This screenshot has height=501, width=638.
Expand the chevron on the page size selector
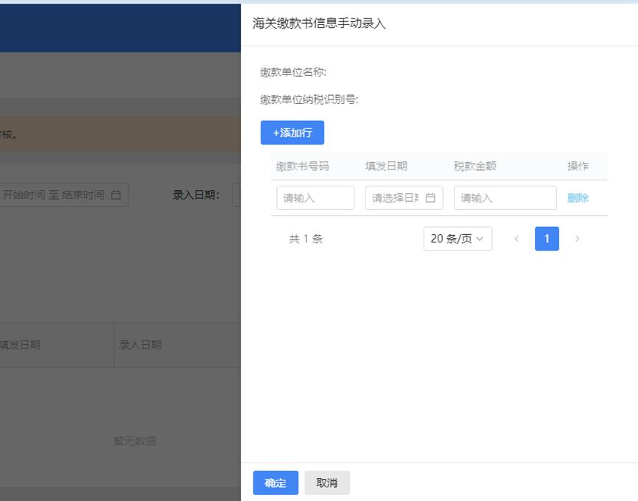point(479,239)
